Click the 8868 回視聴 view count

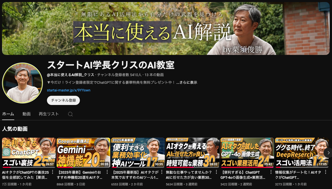[65, 184]
